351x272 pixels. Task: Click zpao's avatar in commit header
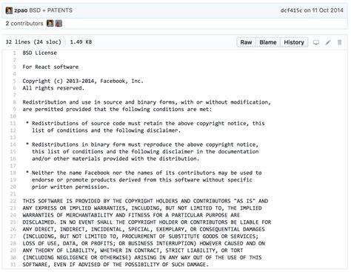click(x=9, y=10)
